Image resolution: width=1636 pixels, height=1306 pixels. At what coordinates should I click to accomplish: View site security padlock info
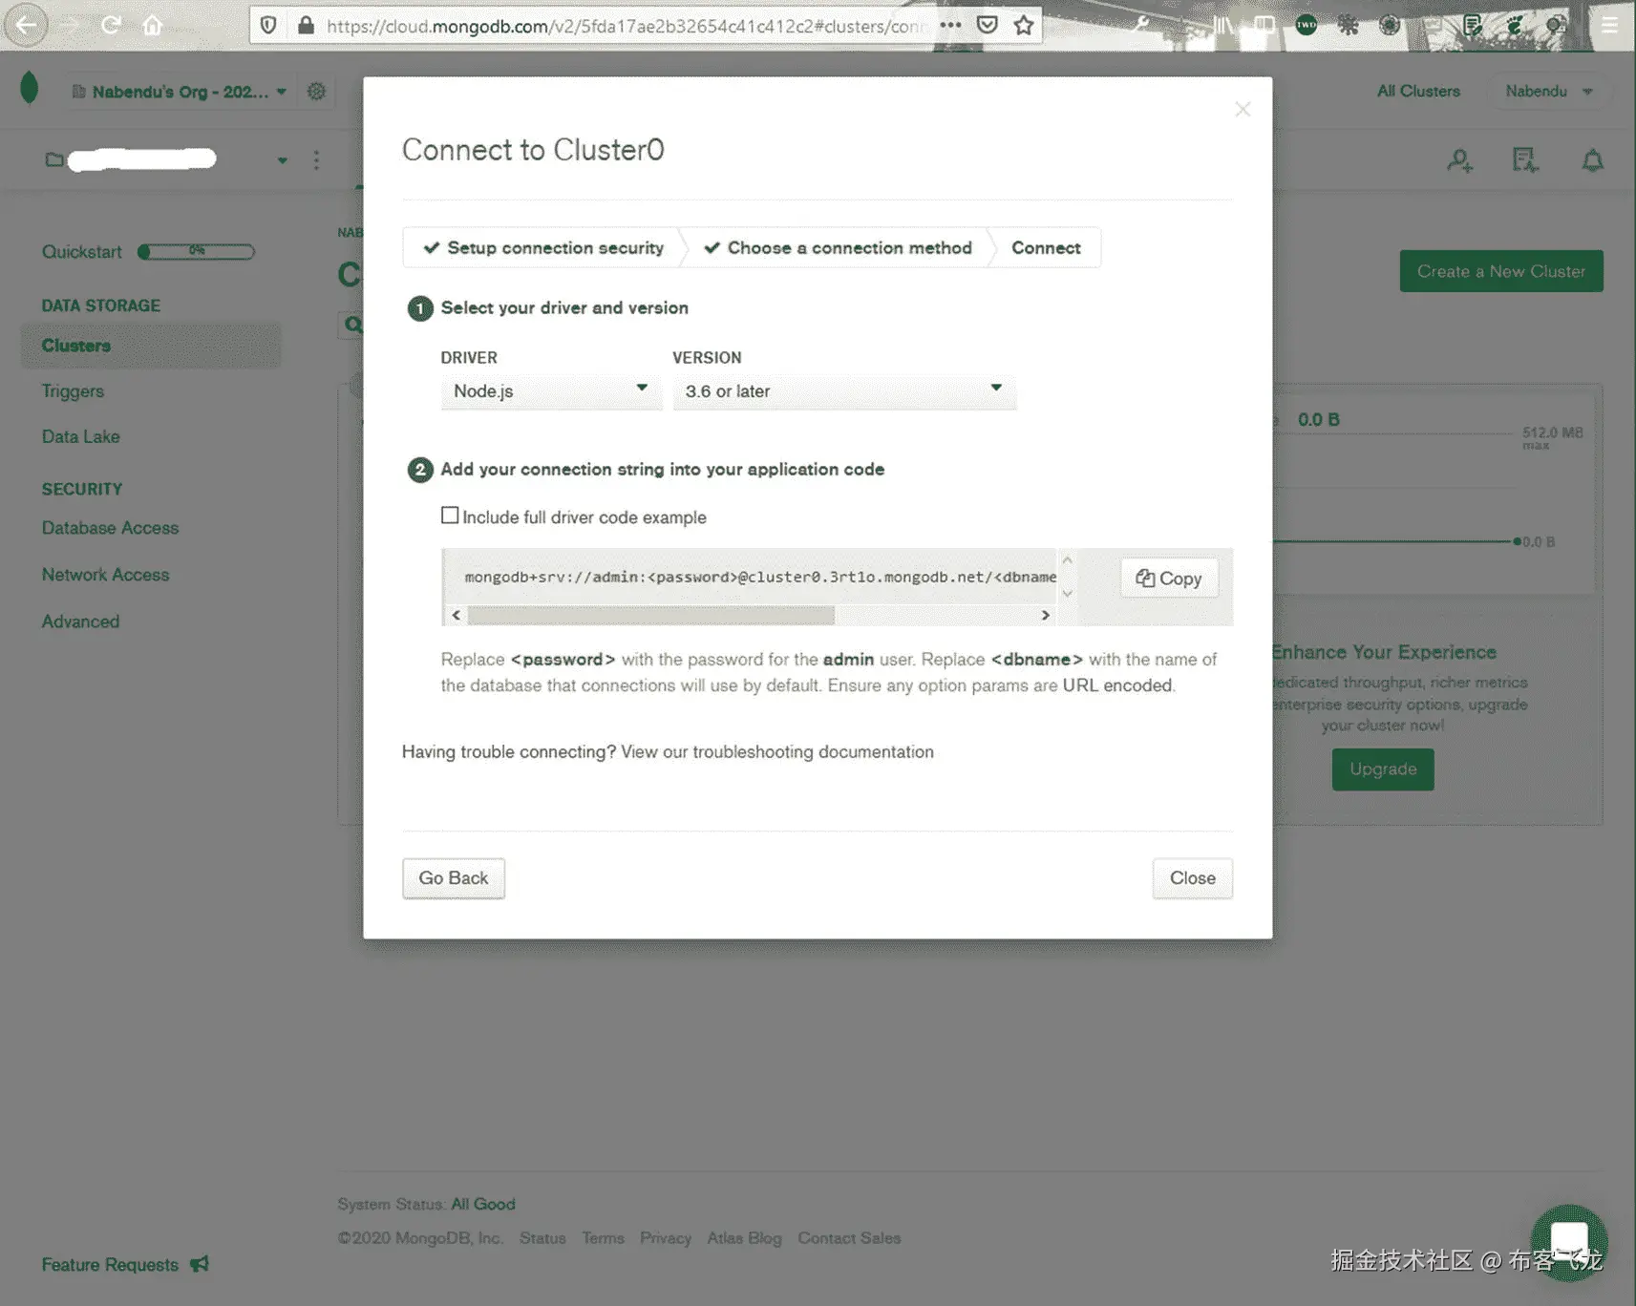pyautogui.click(x=306, y=25)
